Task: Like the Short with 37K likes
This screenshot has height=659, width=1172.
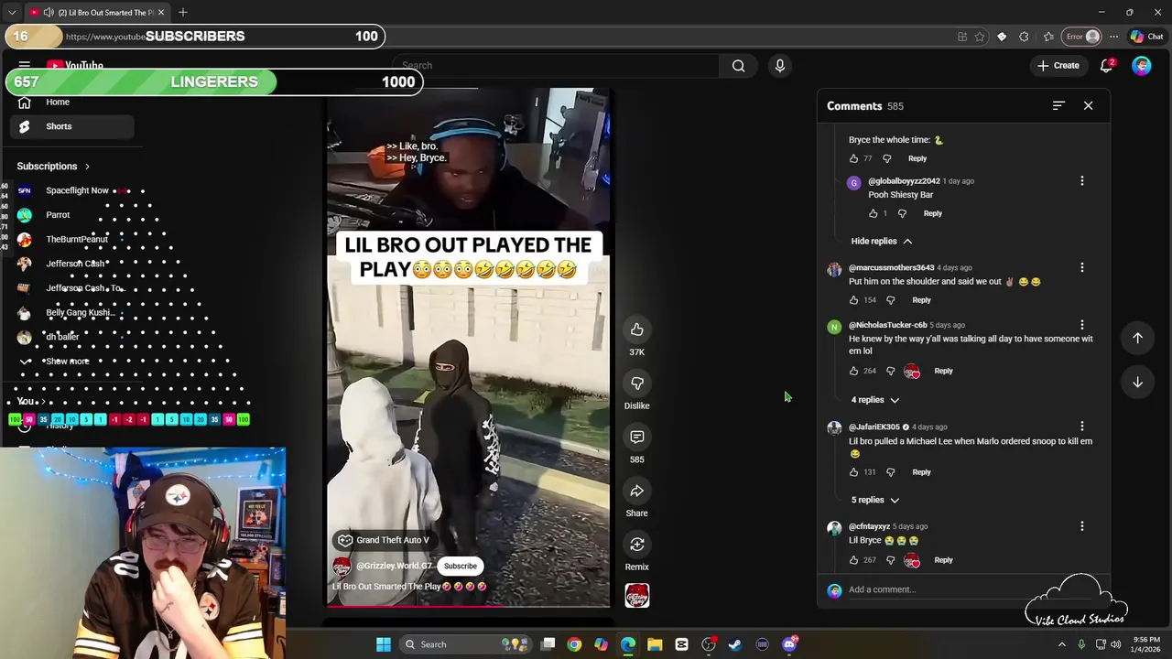Action: (636, 329)
